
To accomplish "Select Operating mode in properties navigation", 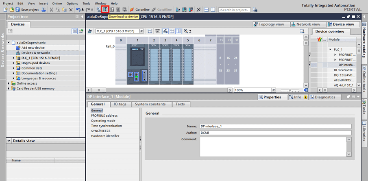I will coord(103,121).
